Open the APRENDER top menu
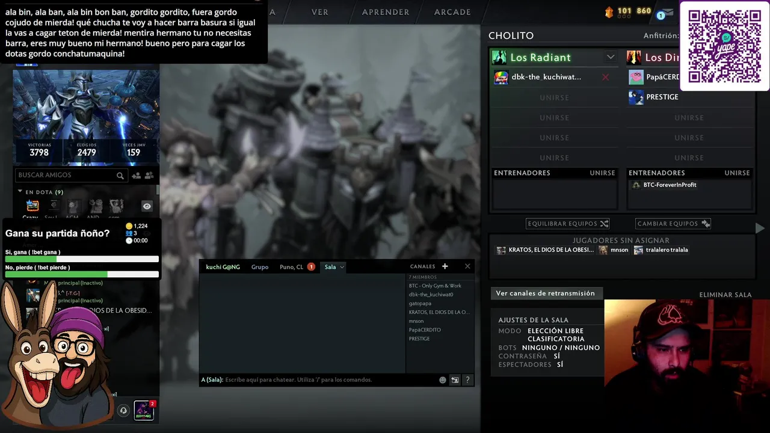770x433 pixels. 386,12
